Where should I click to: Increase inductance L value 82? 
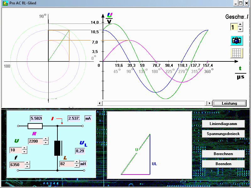(77, 162)
